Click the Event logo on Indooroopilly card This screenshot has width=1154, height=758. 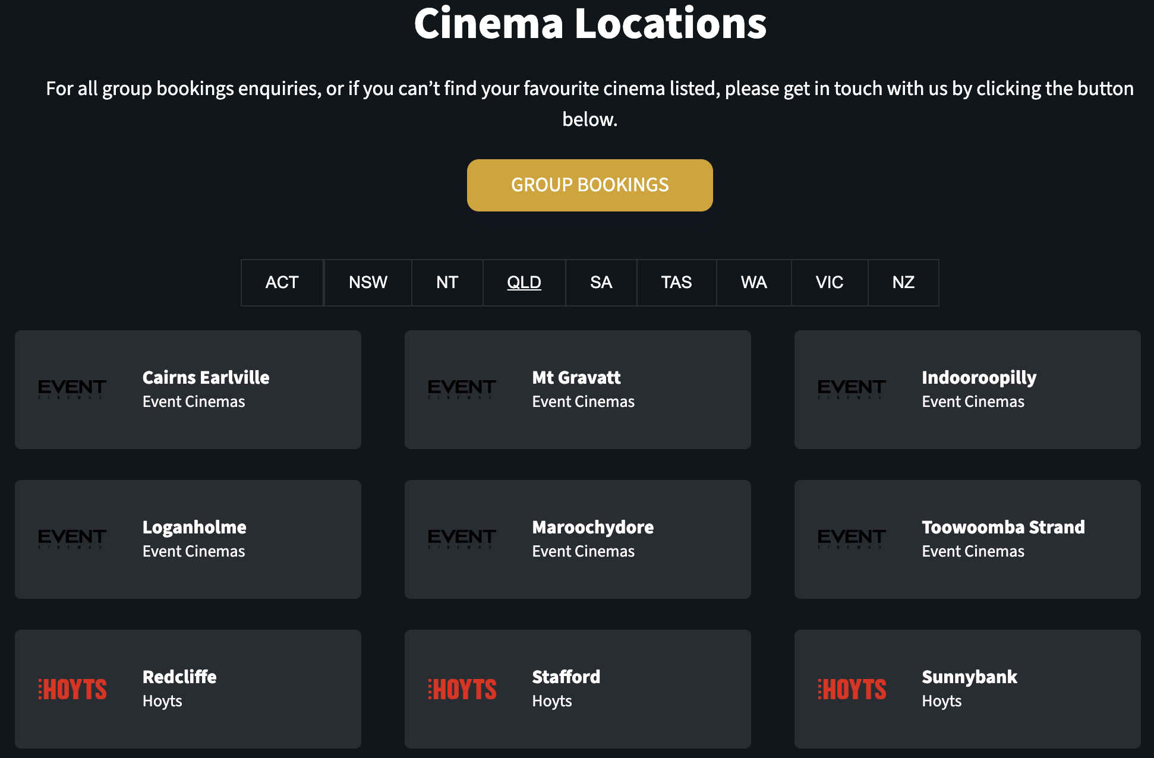click(x=852, y=389)
